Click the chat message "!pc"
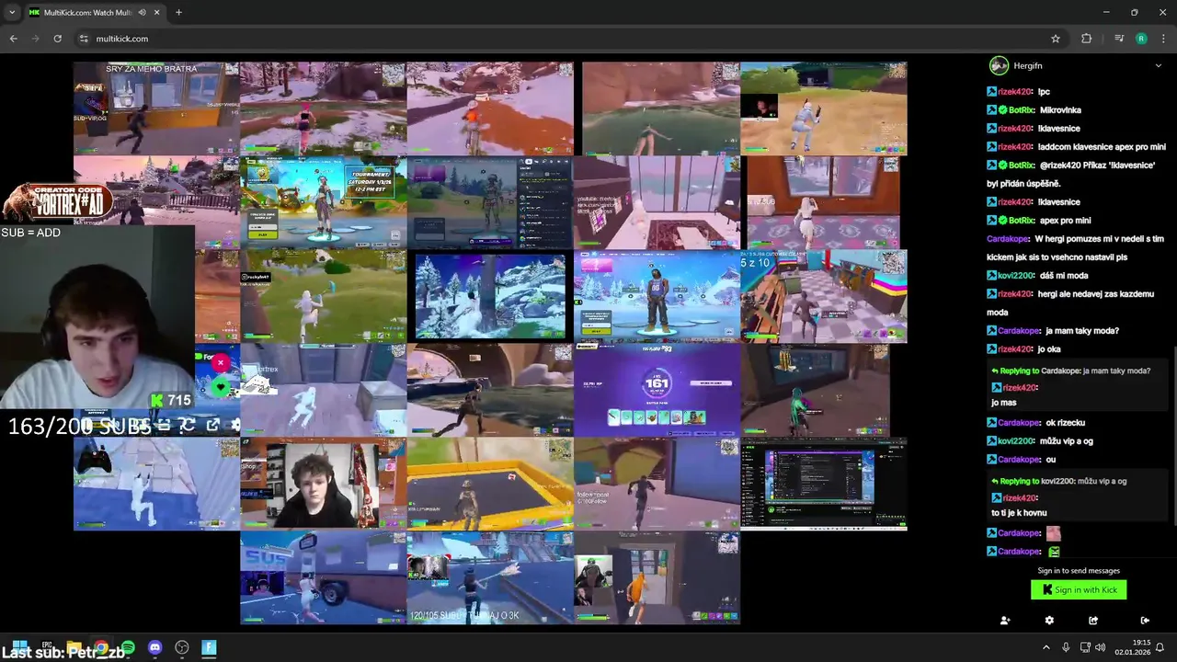Image resolution: width=1177 pixels, height=662 pixels. [1044, 92]
